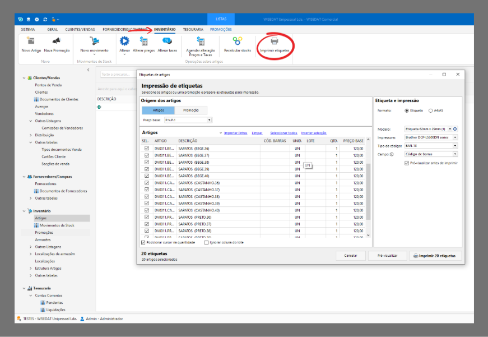Click the Imprimir etiquetas printer icon
Screen dimensions: 488x337
pyautogui.click(x=274, y=41)
